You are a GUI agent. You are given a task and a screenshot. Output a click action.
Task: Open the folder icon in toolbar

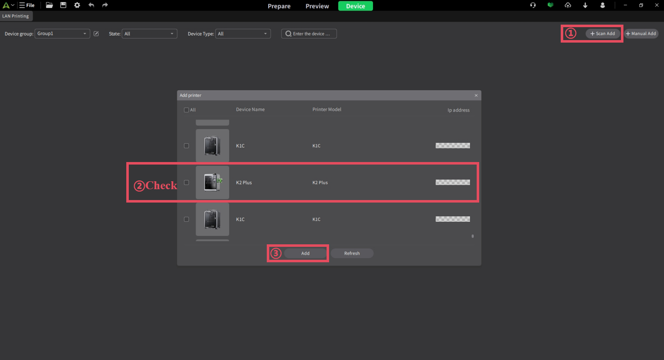49,5
